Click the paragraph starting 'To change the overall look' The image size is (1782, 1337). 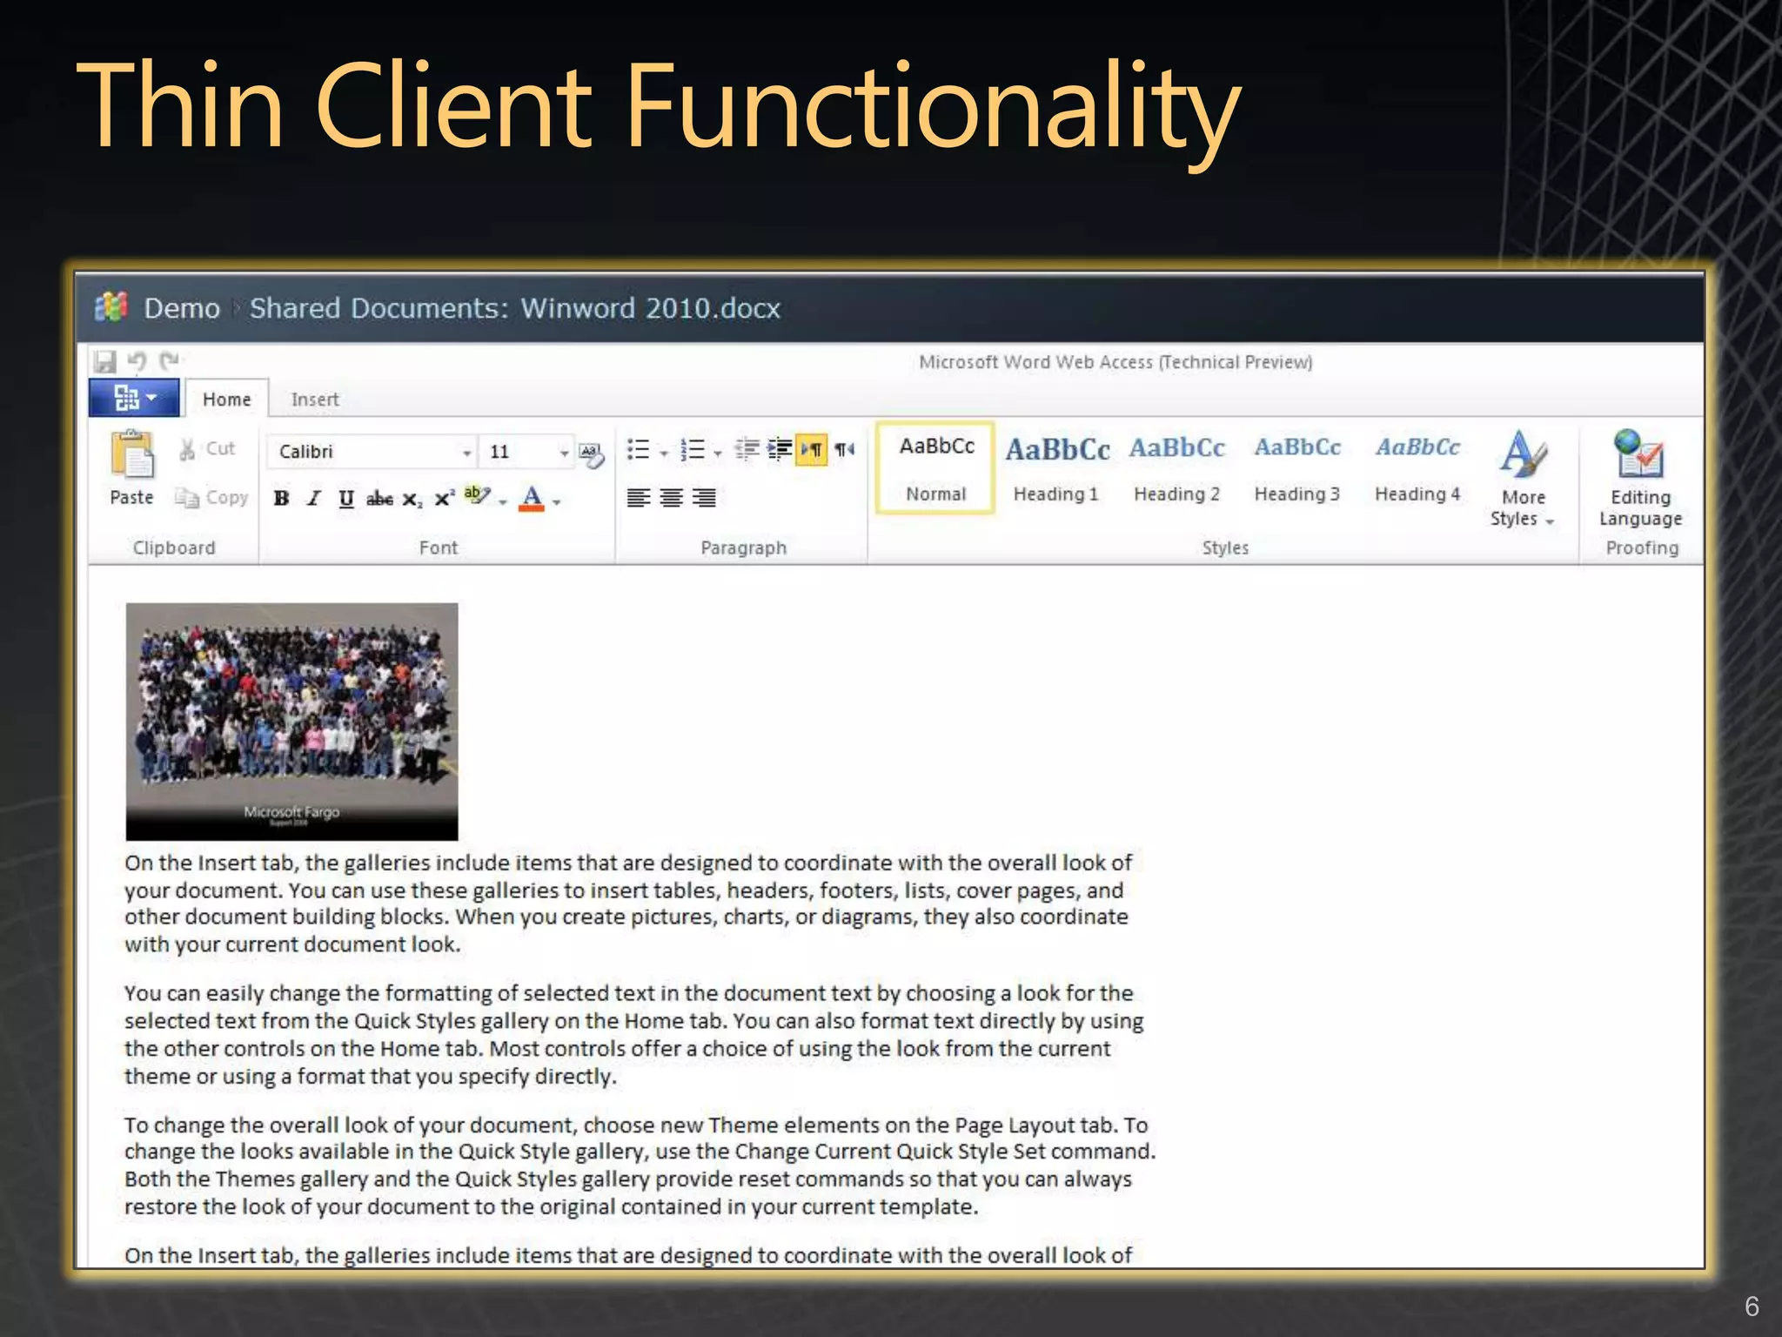(640, 1166)
